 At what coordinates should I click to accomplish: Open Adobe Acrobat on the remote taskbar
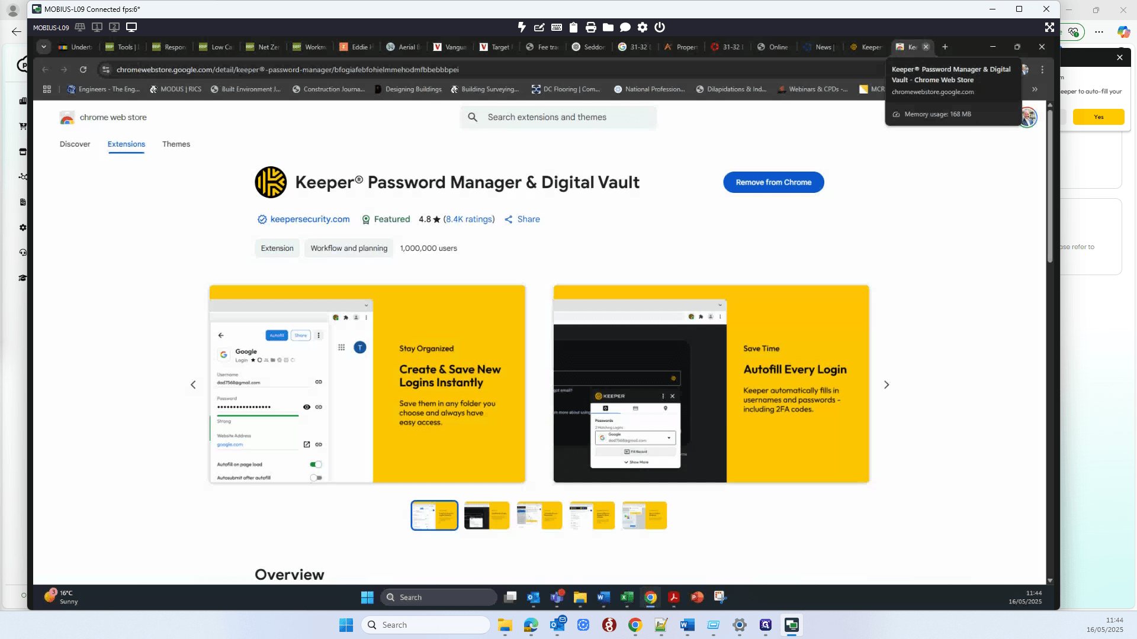tap(673, 597)
